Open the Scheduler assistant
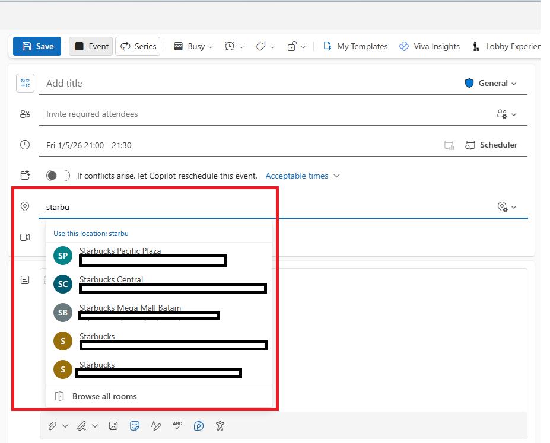The image size is (550, 443). (491, 145)
